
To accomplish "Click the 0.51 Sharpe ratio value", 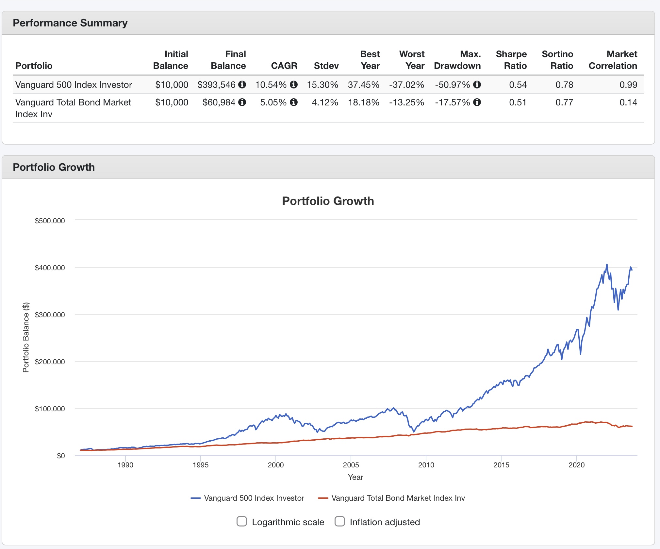I will pyautogui.click(x=518, y=102).
